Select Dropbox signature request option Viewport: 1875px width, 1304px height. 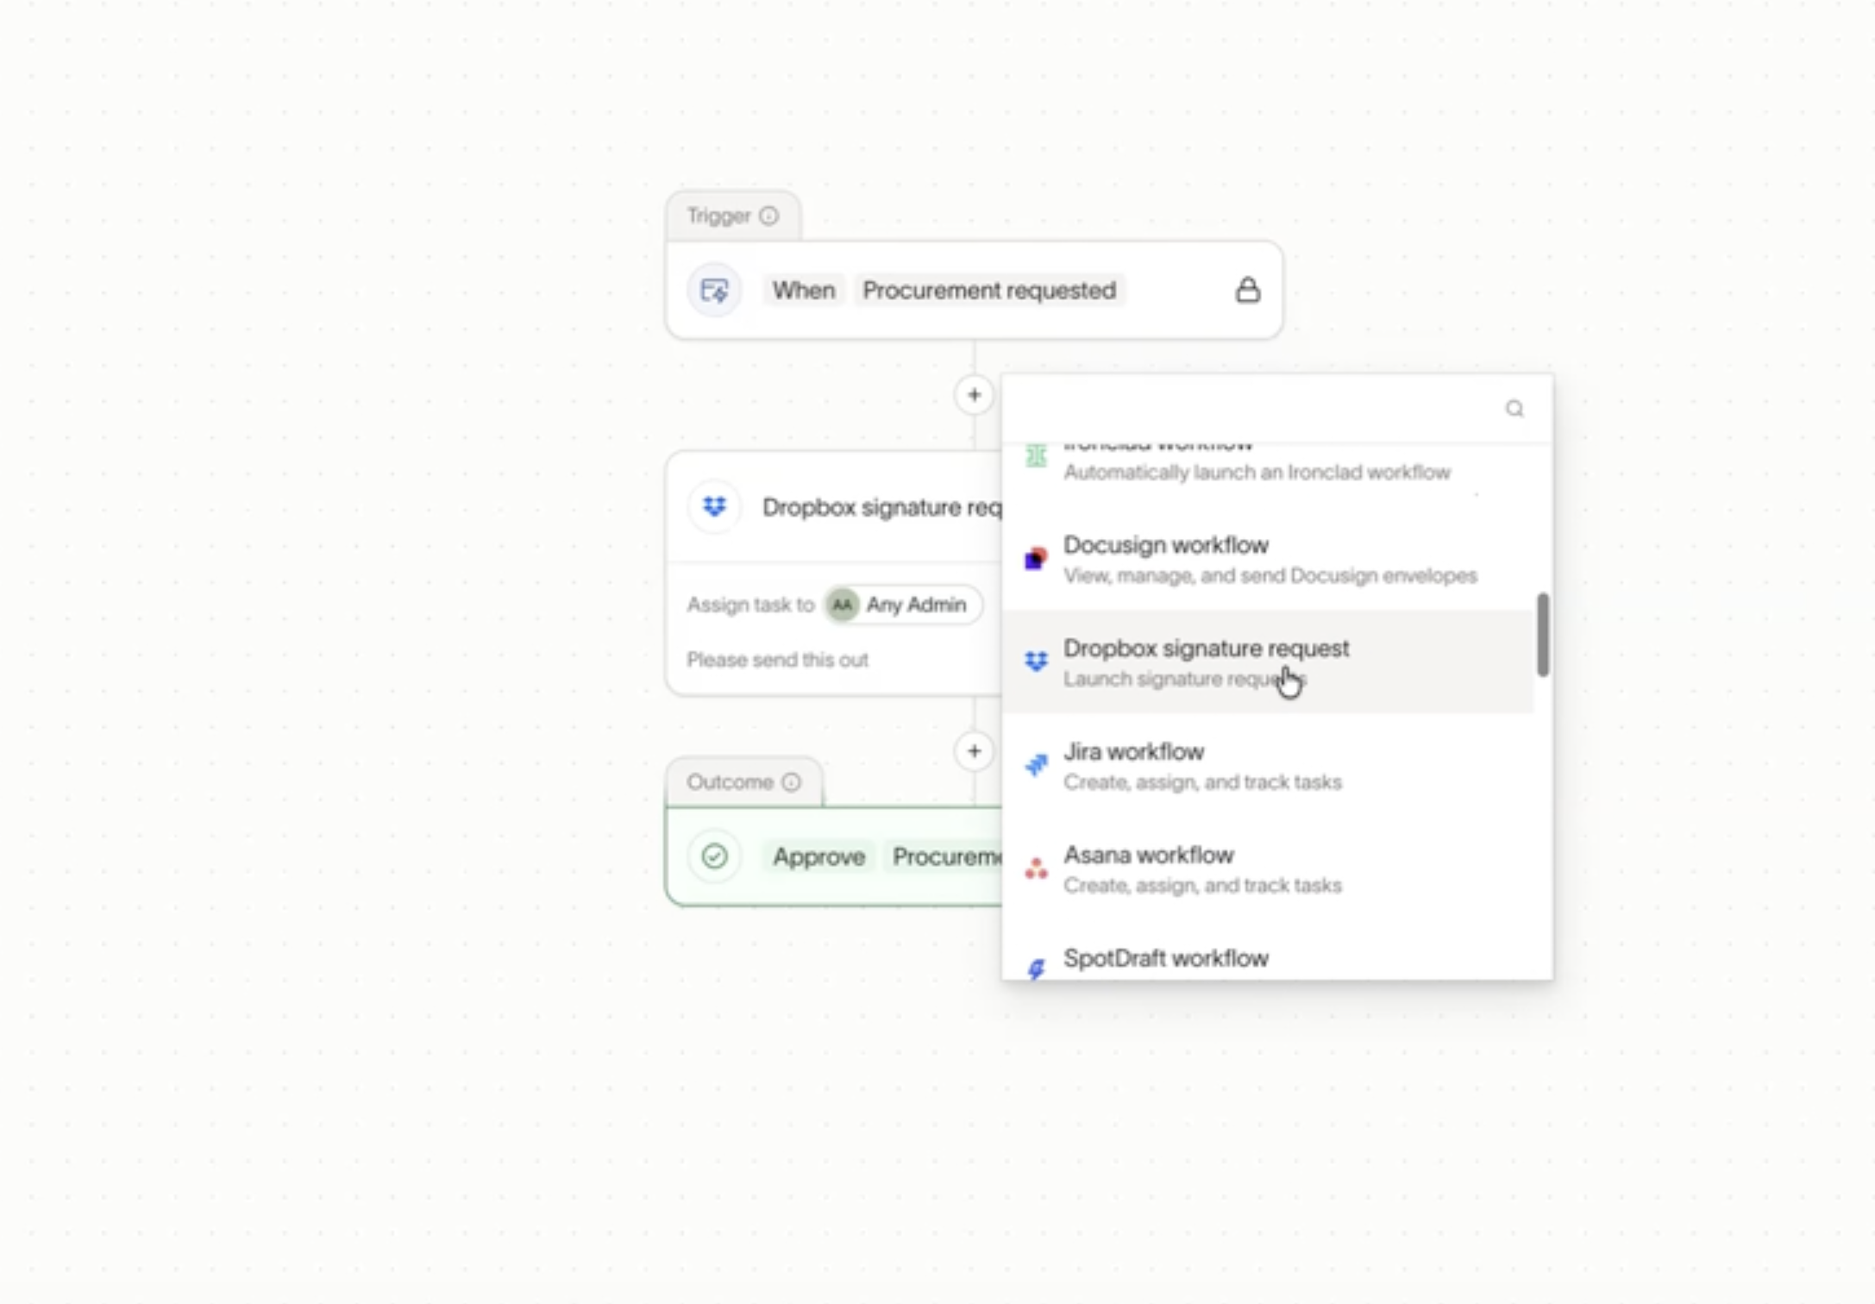click(1268, 661)
